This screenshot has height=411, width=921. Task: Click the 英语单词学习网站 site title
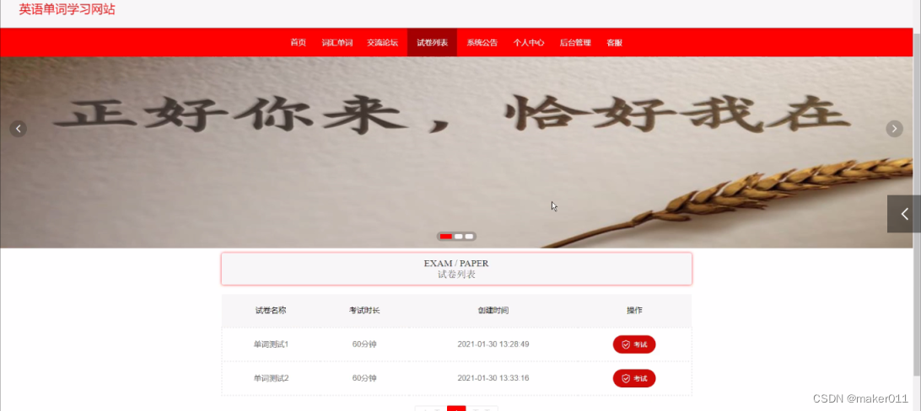coord(67,9)
